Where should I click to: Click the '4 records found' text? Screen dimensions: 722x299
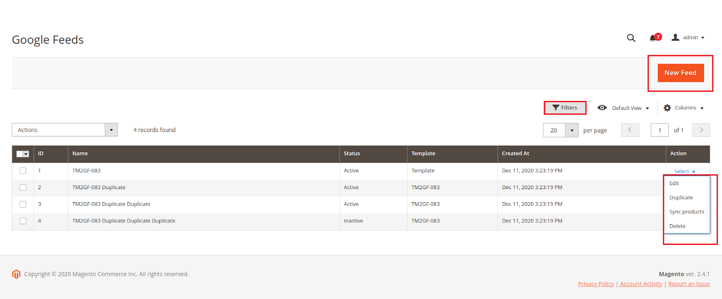pyautogui.click(x=154, y=130)
